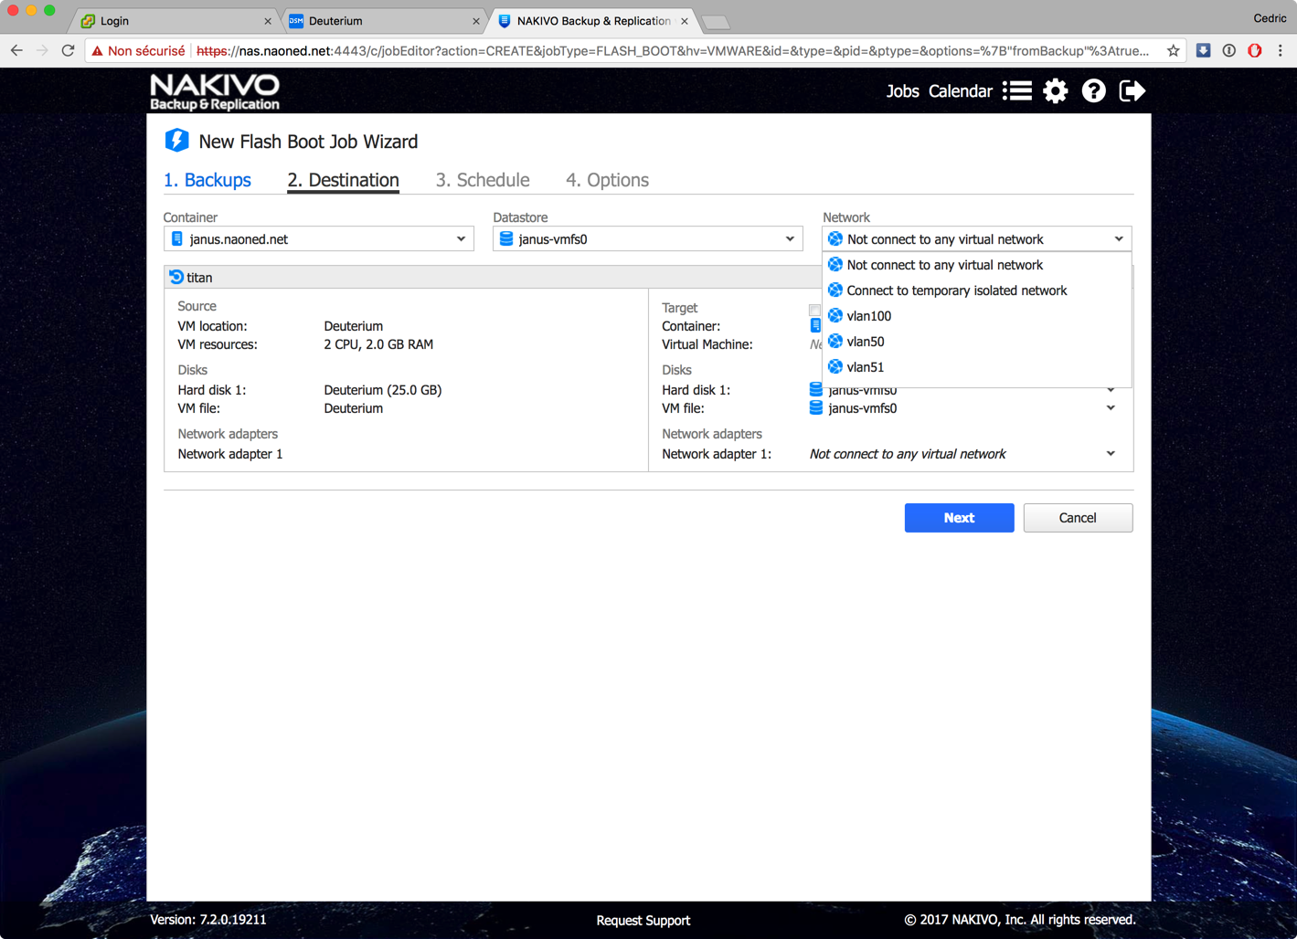Select the 2. Destination wizard step

click(343, 180)
